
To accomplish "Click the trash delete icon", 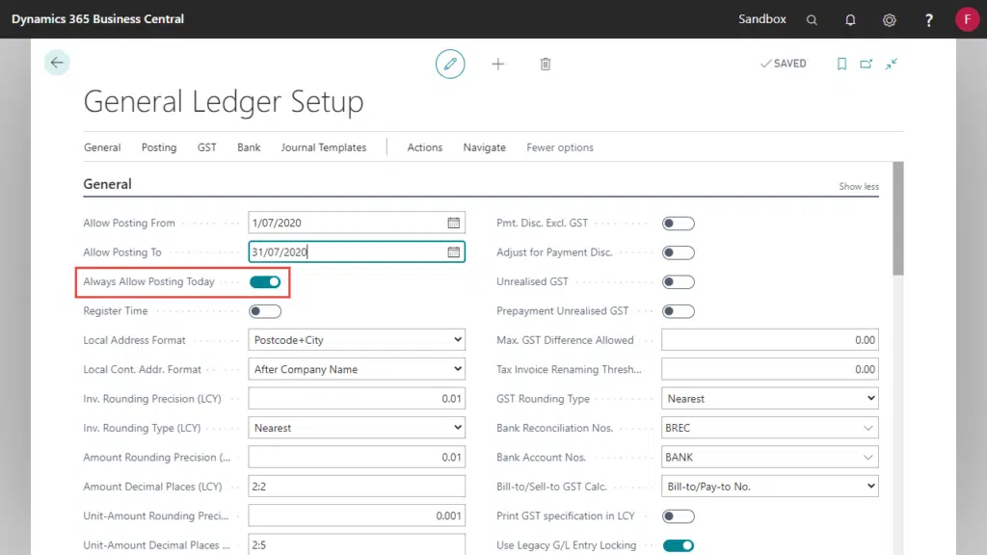I will tap(546, 64).
